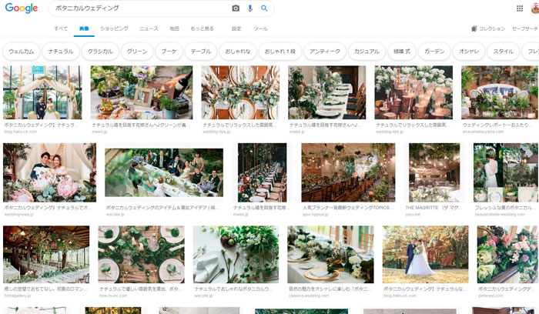Click the Google logo
The image size is (539, 314).
coord(22,8)
